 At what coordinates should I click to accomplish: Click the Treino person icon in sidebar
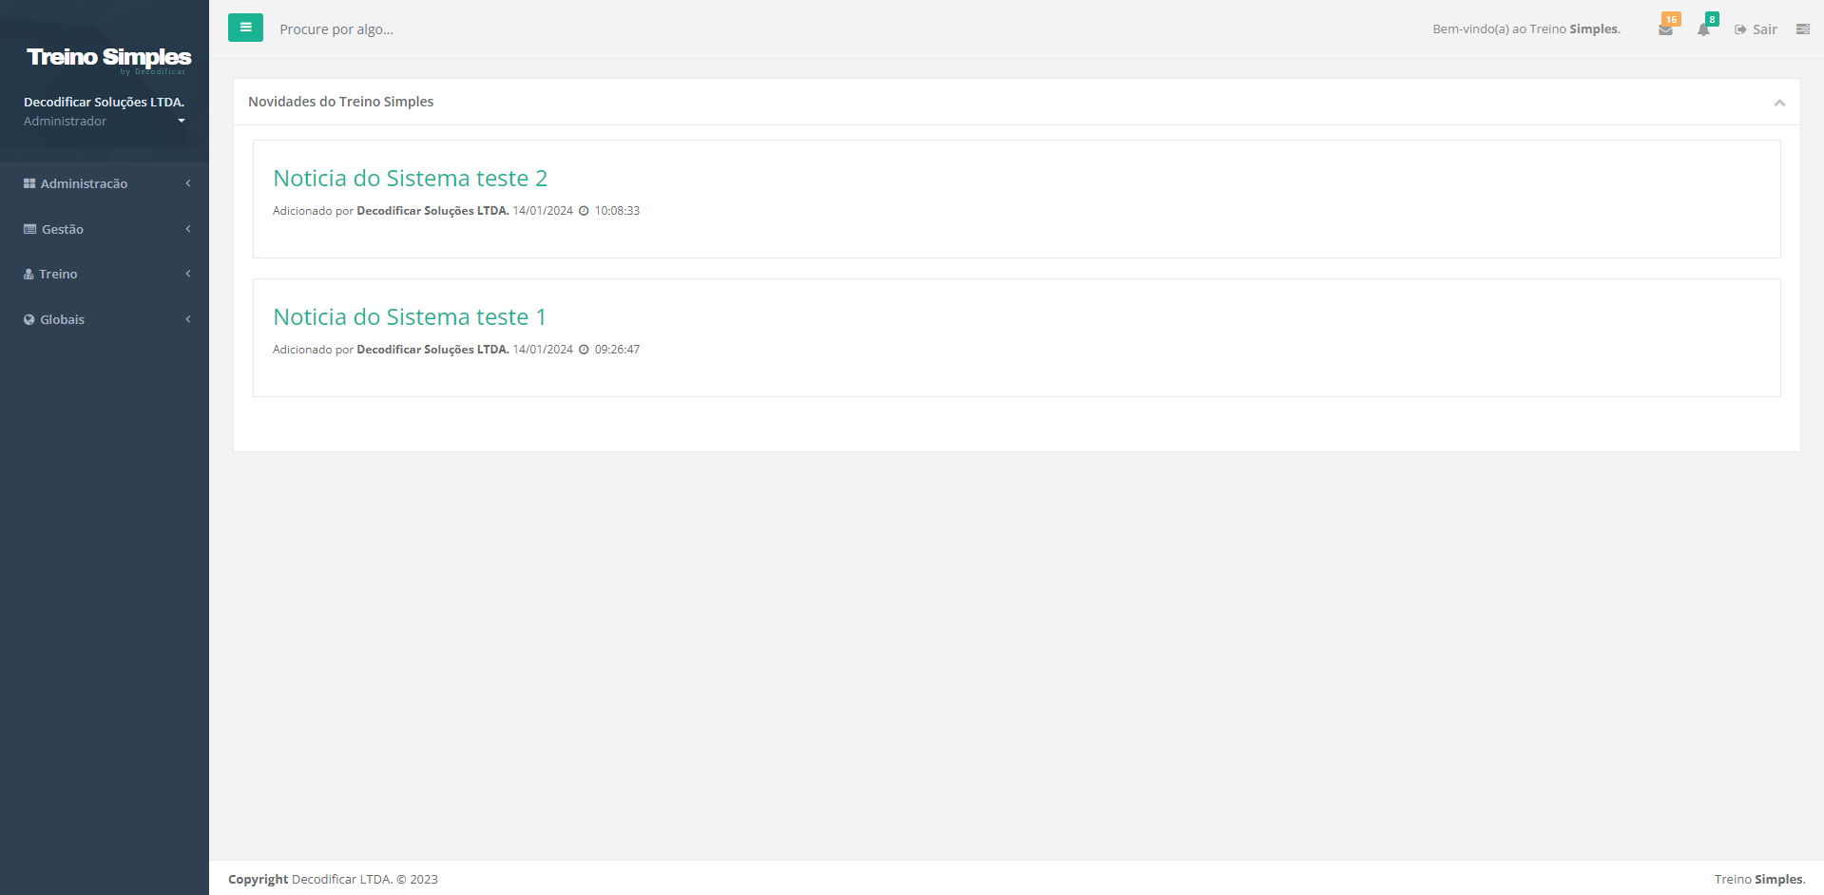tap(29, 274)
